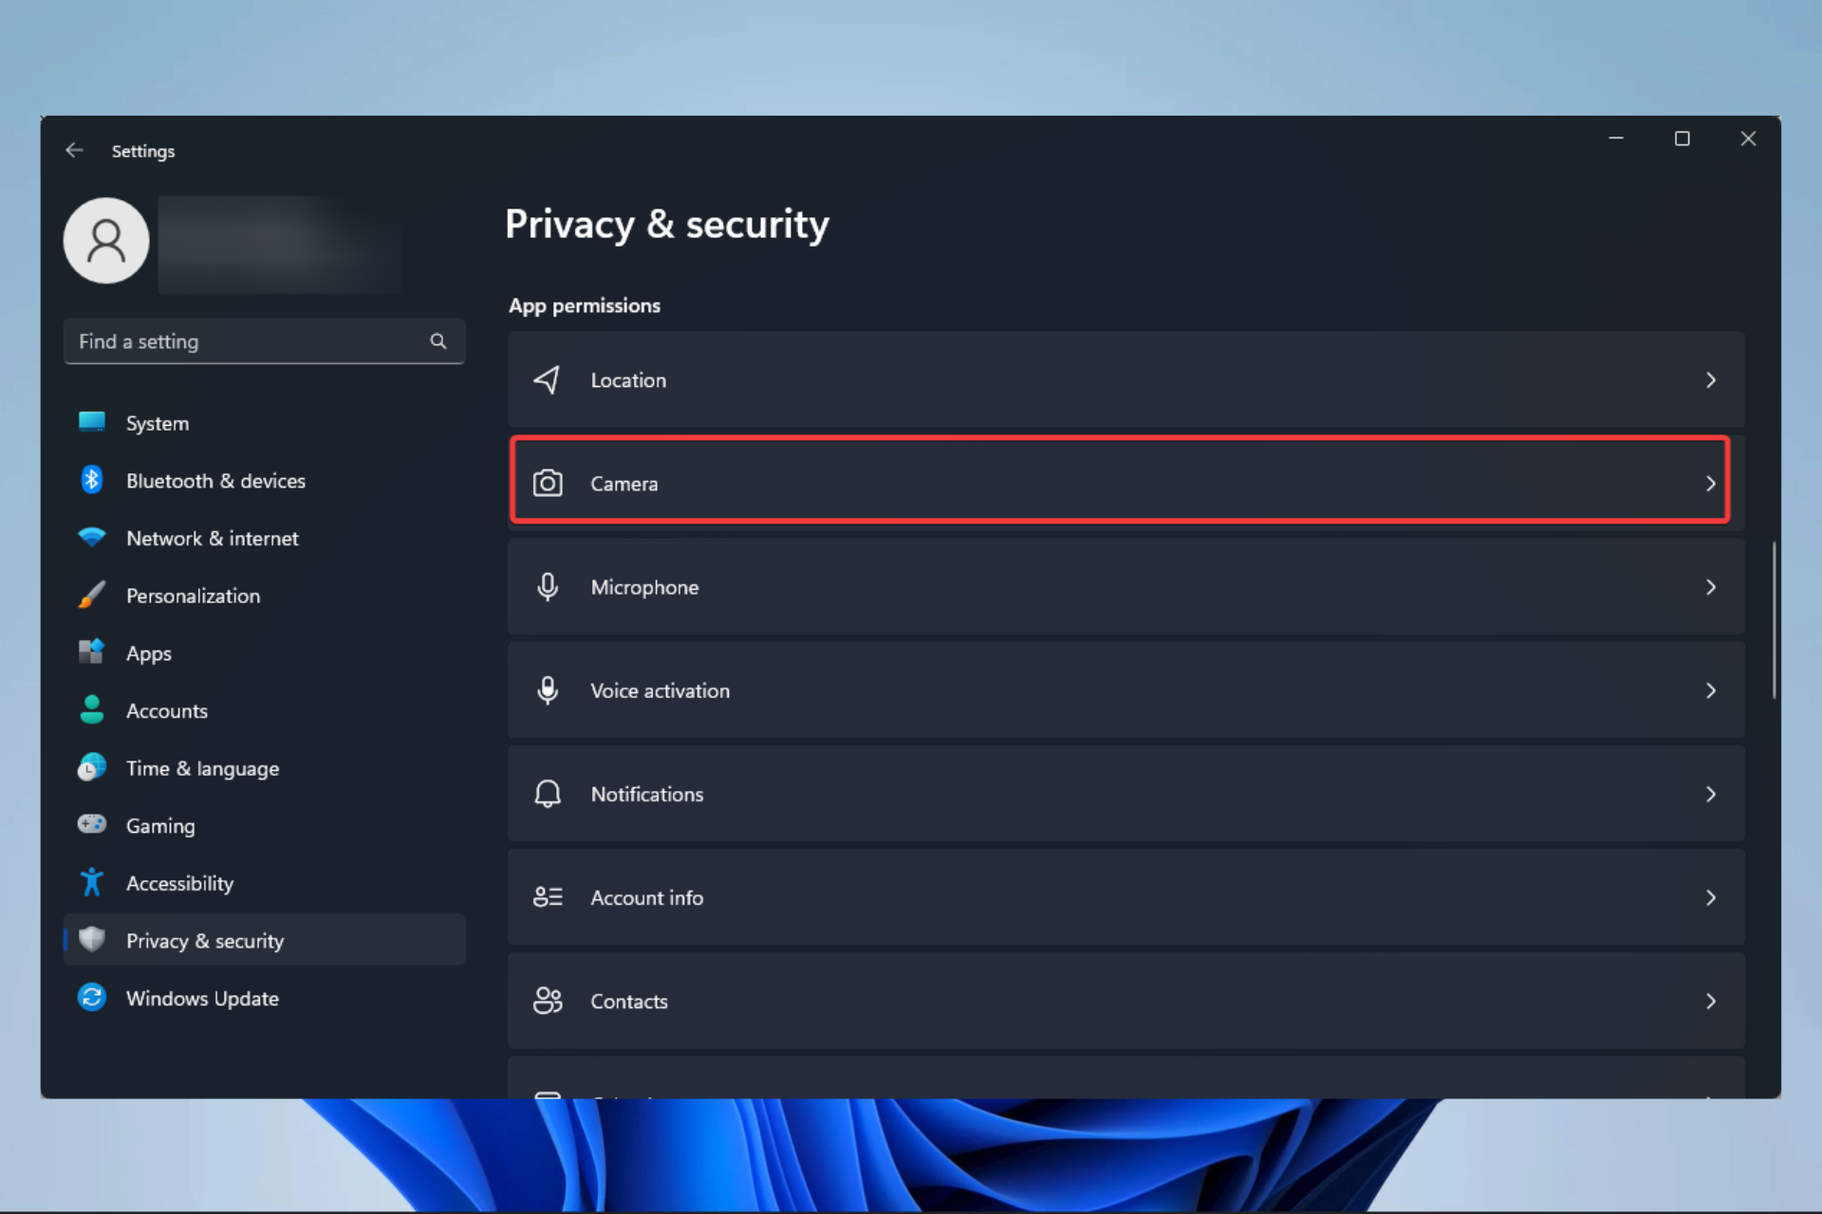Open Voice activation permissions
This screenshot has height=1214, width=1822.
(x=1125, y=690)
